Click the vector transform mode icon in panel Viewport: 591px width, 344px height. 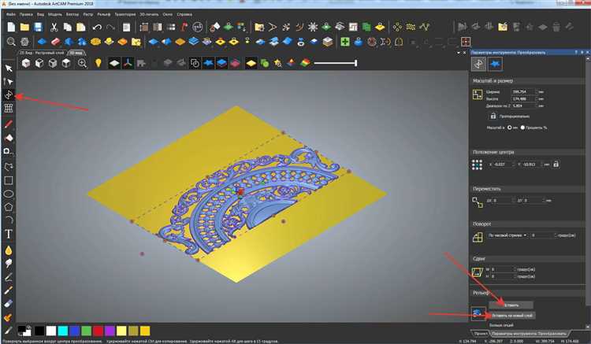pyautogui.click(x=478, y=64)
